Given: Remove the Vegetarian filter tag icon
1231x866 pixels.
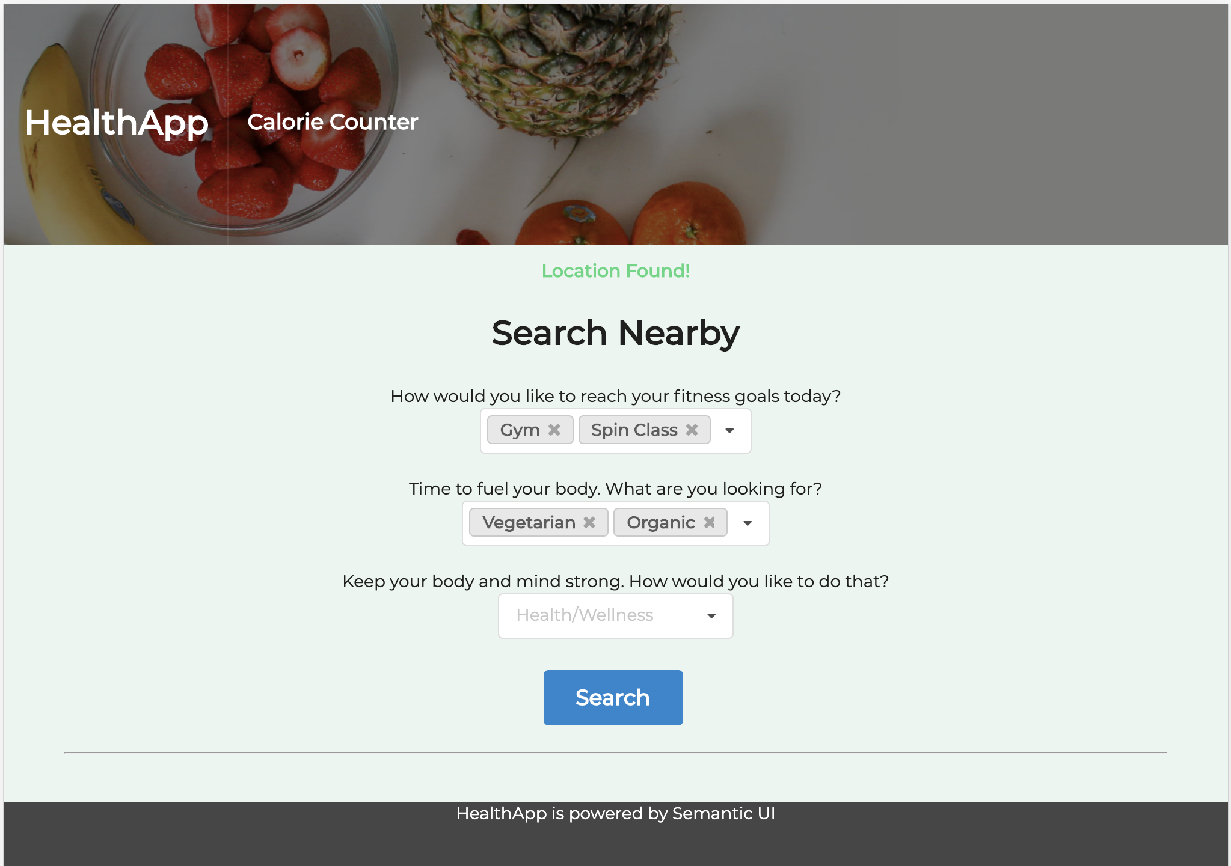Looking at the screenshot, I should click(589, 523).
